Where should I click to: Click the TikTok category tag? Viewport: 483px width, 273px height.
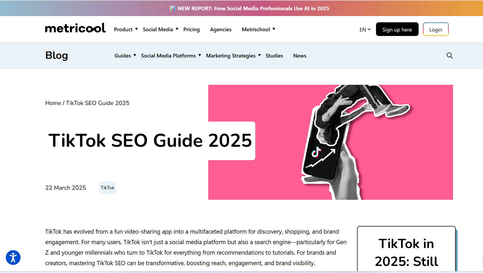tap(108, 188)
